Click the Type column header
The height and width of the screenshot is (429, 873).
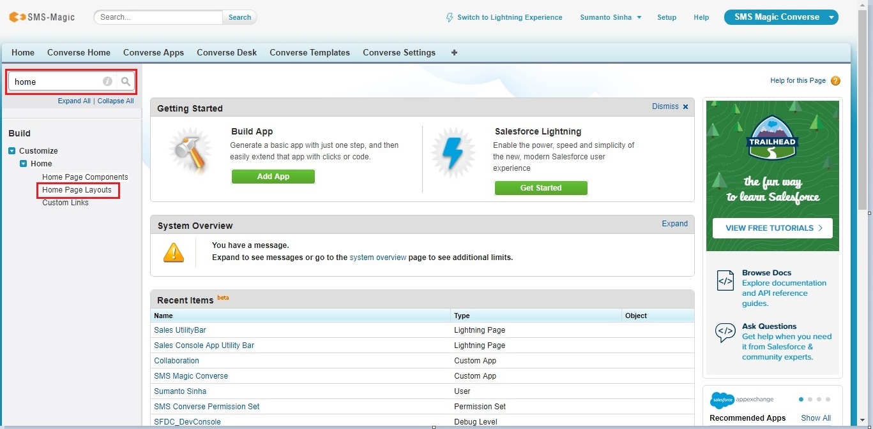(x=536, y=316)
